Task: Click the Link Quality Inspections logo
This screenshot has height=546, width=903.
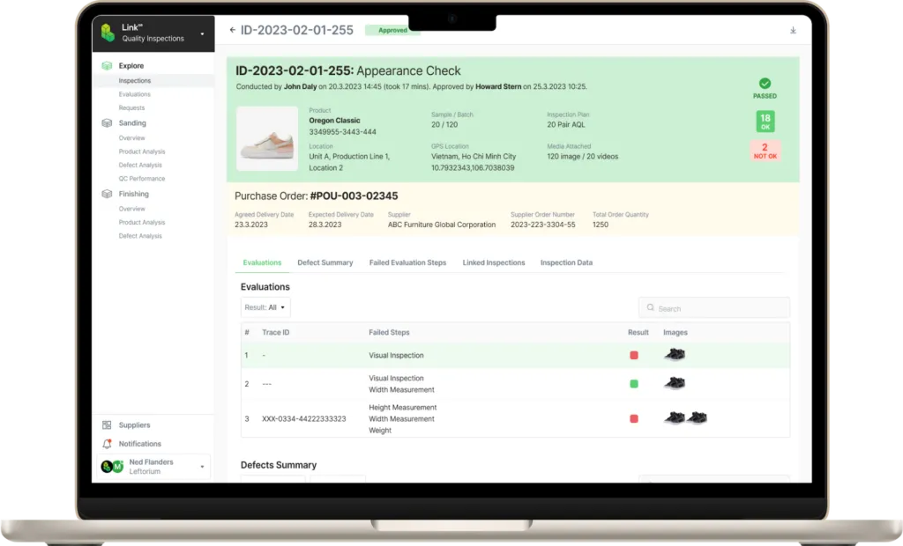Action: (x=108, y=33)
